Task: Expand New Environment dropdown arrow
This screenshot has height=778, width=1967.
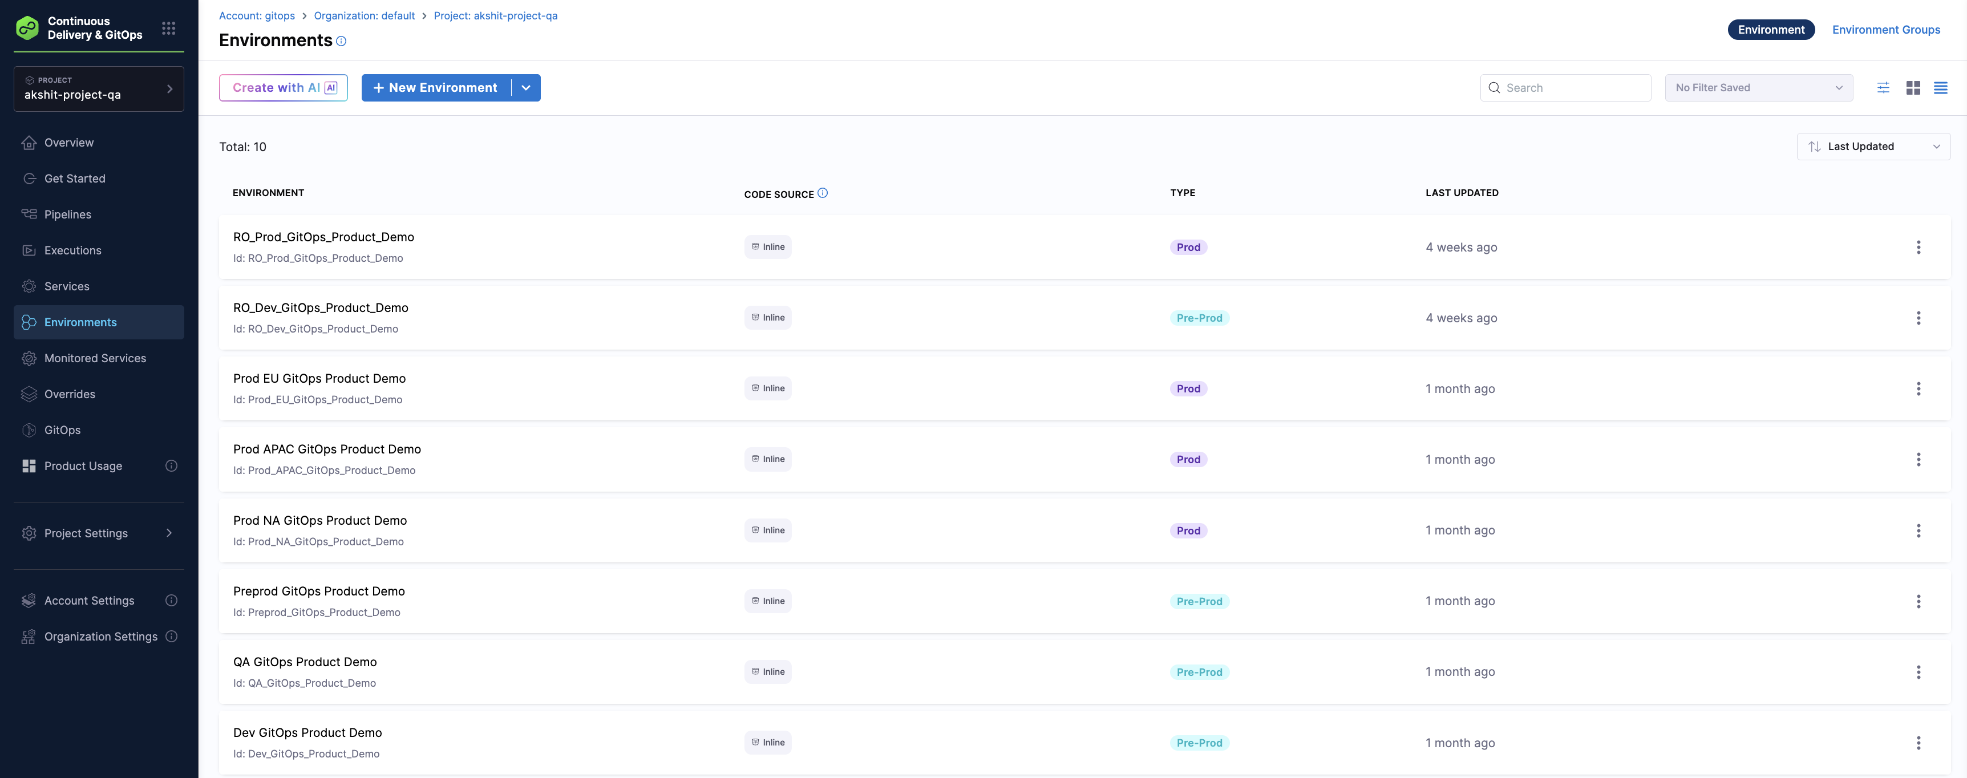Action: point(526,88)
